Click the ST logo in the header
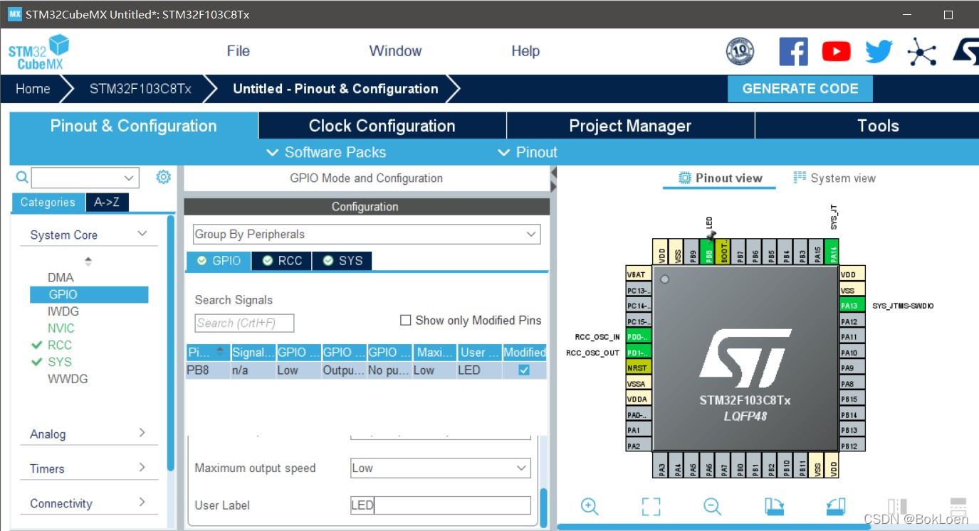 [966, 51]
